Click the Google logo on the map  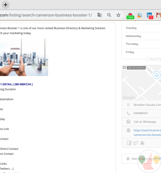coord(129,98)
